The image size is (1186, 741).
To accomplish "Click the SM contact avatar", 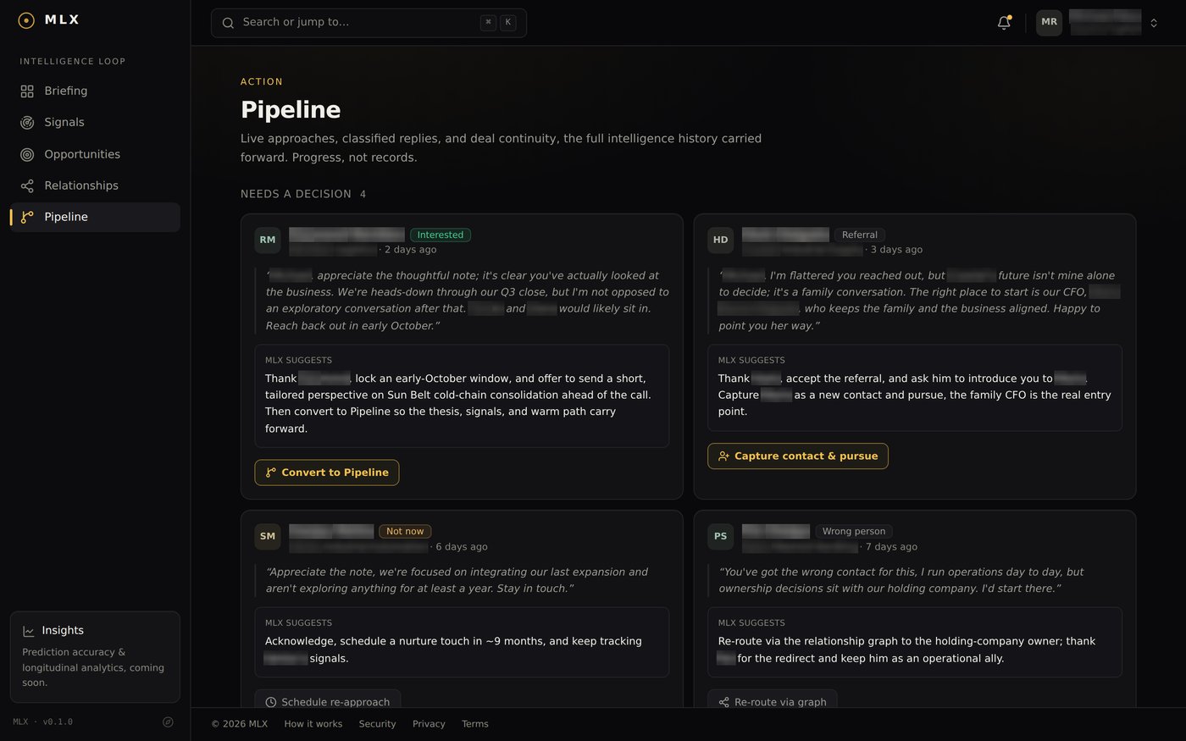I will tap(268, 537).
